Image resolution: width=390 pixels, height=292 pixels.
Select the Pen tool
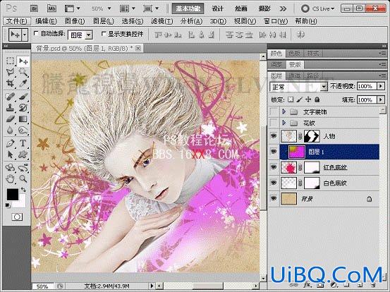(10, 143)
